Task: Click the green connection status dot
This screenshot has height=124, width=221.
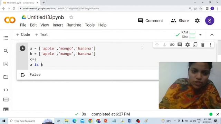Action: click(x=211, y=114)
